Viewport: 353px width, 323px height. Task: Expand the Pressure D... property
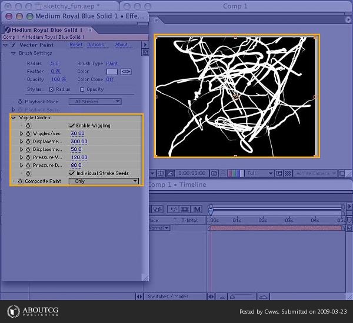click(x=22, y=166)
